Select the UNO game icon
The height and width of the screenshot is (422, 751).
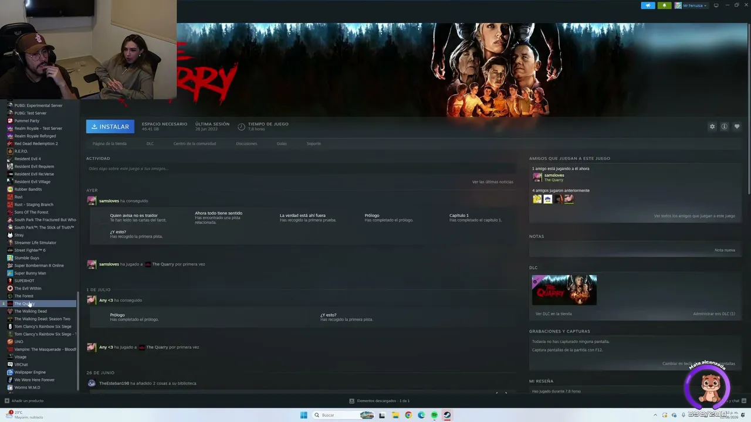(10, 342)
